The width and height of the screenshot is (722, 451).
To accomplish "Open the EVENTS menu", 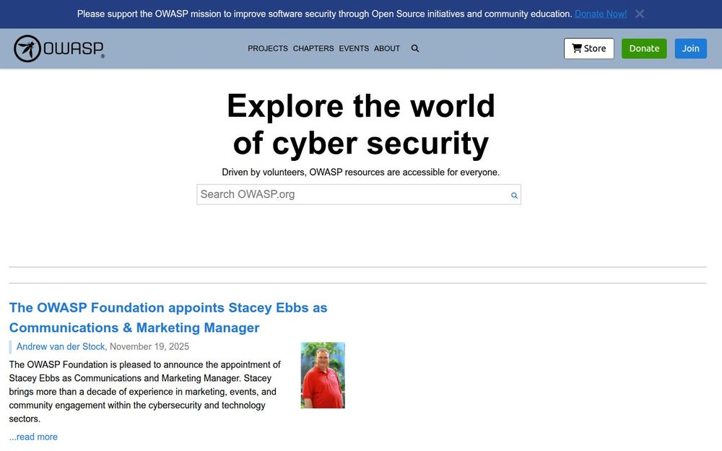I will [x=353, y=48].
